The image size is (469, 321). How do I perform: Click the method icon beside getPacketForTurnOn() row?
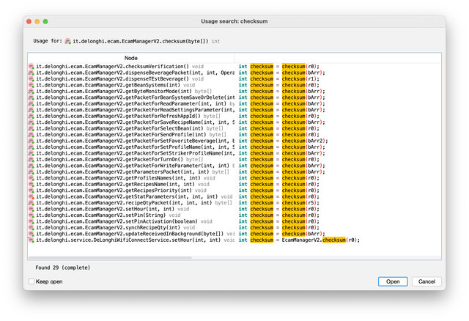point(32,160)
